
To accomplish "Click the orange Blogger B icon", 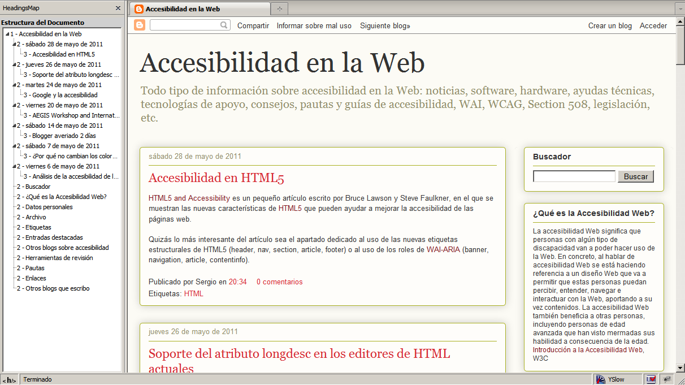I will point(139,25).
